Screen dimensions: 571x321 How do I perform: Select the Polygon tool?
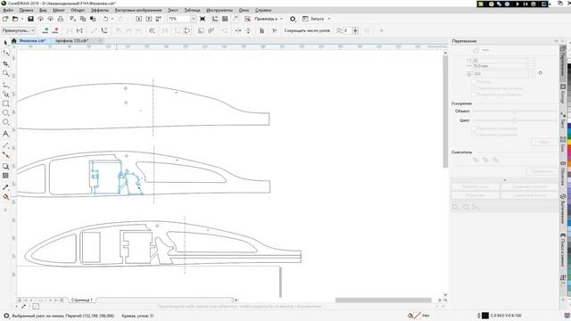tap(5, 122)
